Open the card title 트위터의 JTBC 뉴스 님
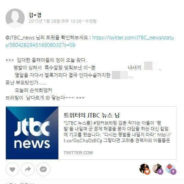The width and height of the screenshot is (184, 184). (x=91, y=115)
